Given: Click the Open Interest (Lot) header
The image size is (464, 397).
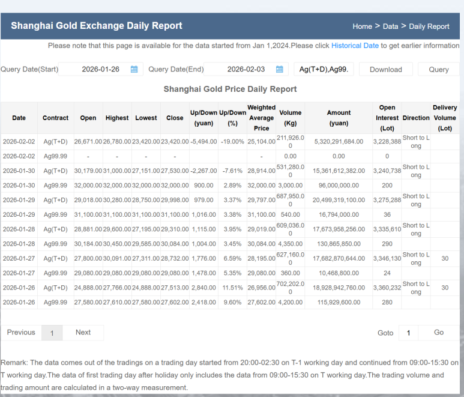Looking at the screenshot, I should (x=387, y=118).
